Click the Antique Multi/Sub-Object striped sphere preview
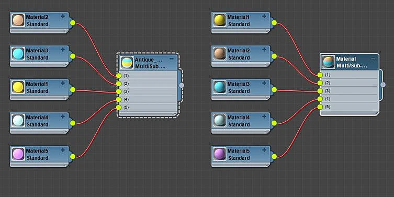This screenshot has height=197, width=394. point(127,63)
